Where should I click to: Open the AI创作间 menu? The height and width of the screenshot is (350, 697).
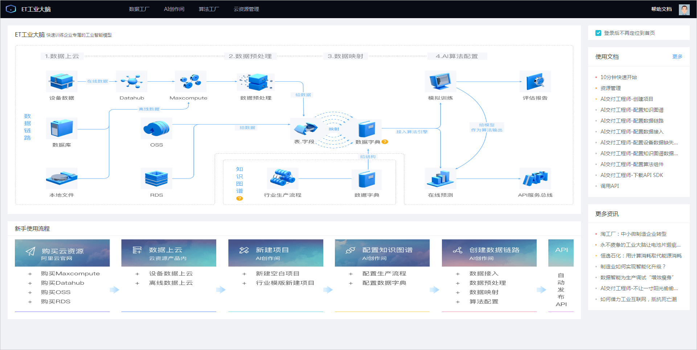[x=174, y=9]
